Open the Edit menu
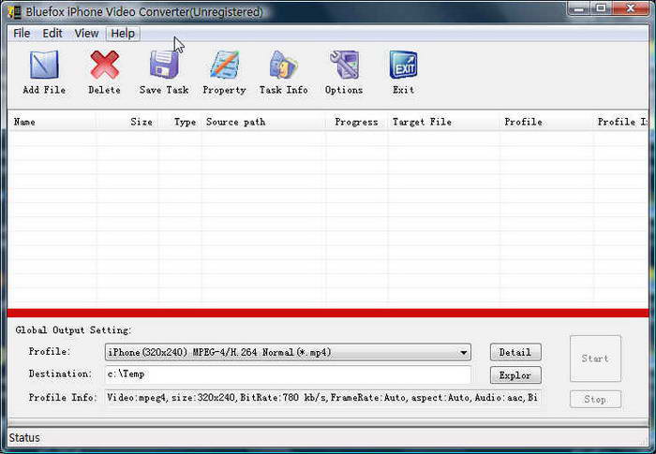Screen dimensions: 656x454 tap(52, 34)
